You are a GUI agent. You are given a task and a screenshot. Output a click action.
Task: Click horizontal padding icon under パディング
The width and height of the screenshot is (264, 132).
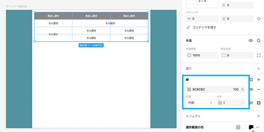pos(189,19)
